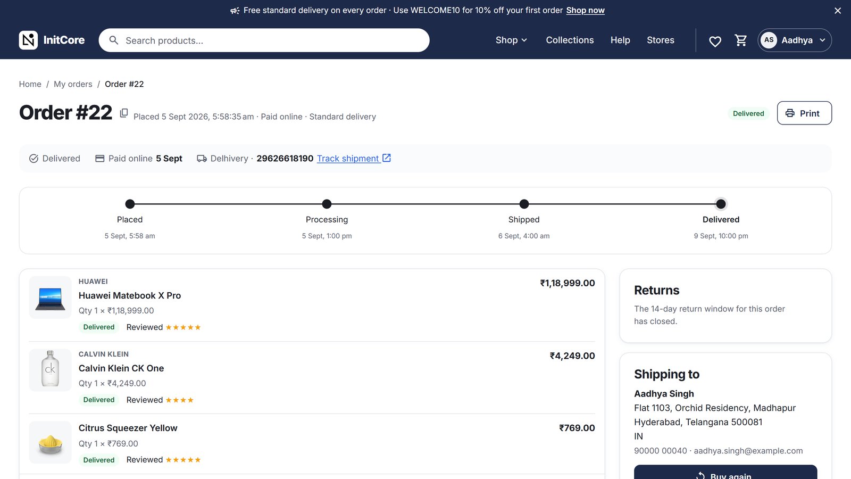Click the Calvin Klein CK One title
851x479 pixels.
click(121, 368)
